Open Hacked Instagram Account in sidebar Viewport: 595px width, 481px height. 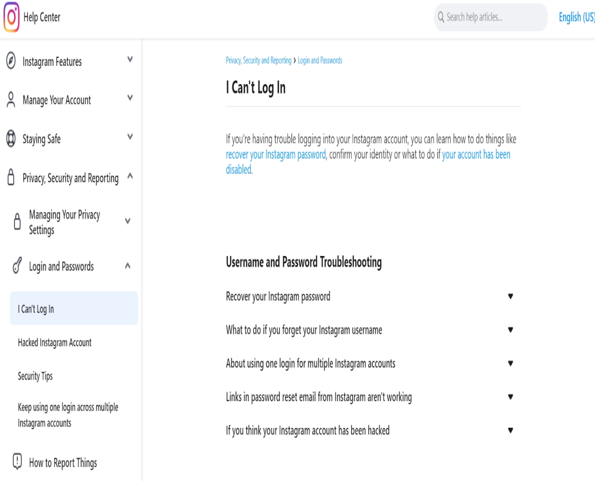[x=55, y=342]
